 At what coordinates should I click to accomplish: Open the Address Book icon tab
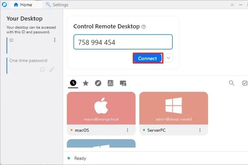point(110,83)
